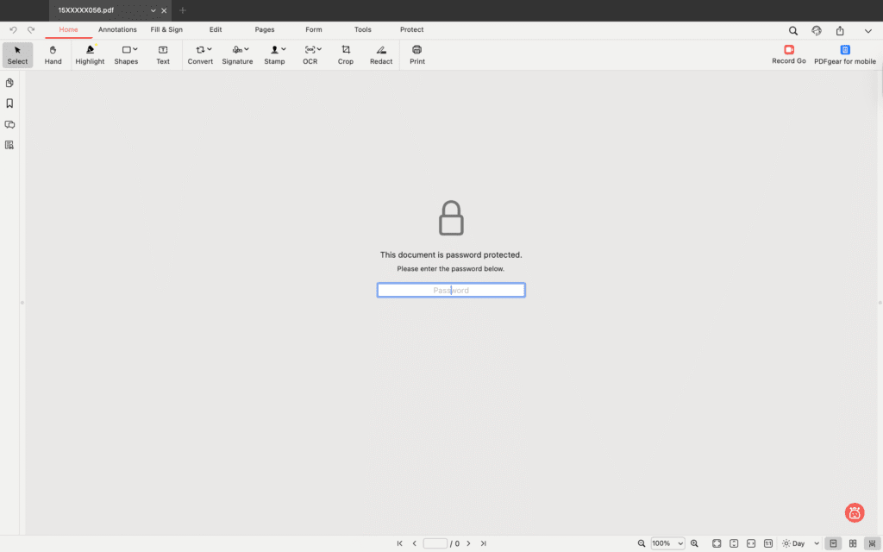This screenshot has width=883, height=552.
Task: Open the document search
Action: [792, 29]
